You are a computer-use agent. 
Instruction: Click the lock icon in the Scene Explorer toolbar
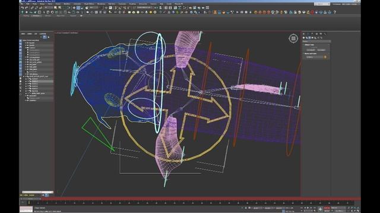click(49, 37)
